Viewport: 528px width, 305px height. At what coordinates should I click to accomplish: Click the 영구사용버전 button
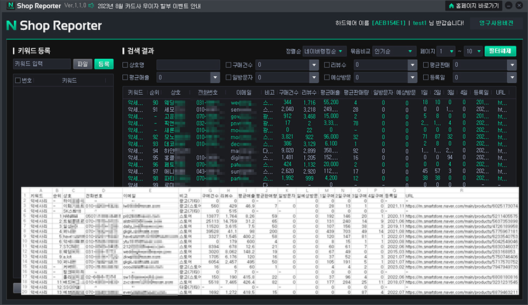496,23
